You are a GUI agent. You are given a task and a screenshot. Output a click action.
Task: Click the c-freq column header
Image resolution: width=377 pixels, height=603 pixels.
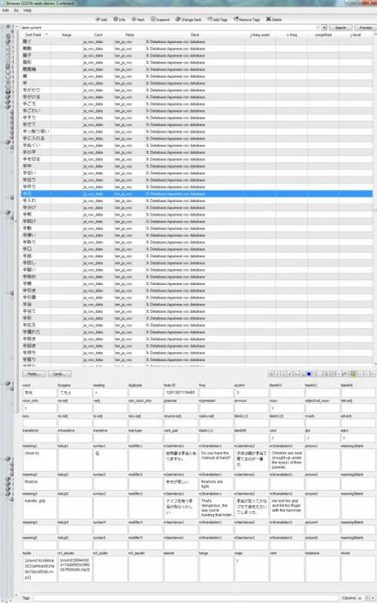292,35
